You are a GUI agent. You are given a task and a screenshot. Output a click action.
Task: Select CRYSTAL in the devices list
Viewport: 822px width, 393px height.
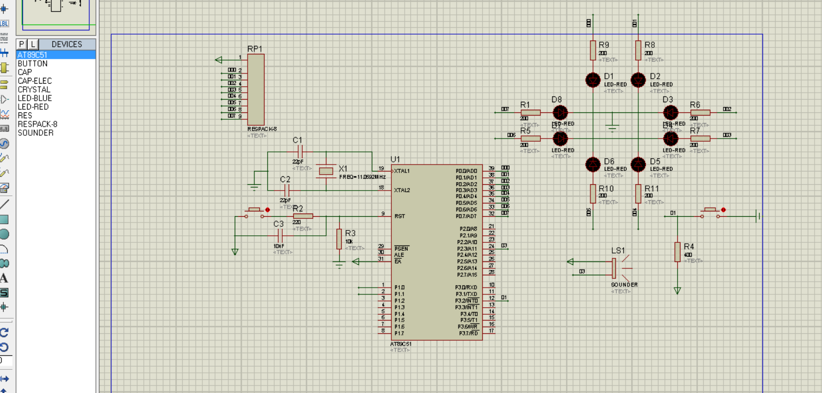(x=56, y=89)
